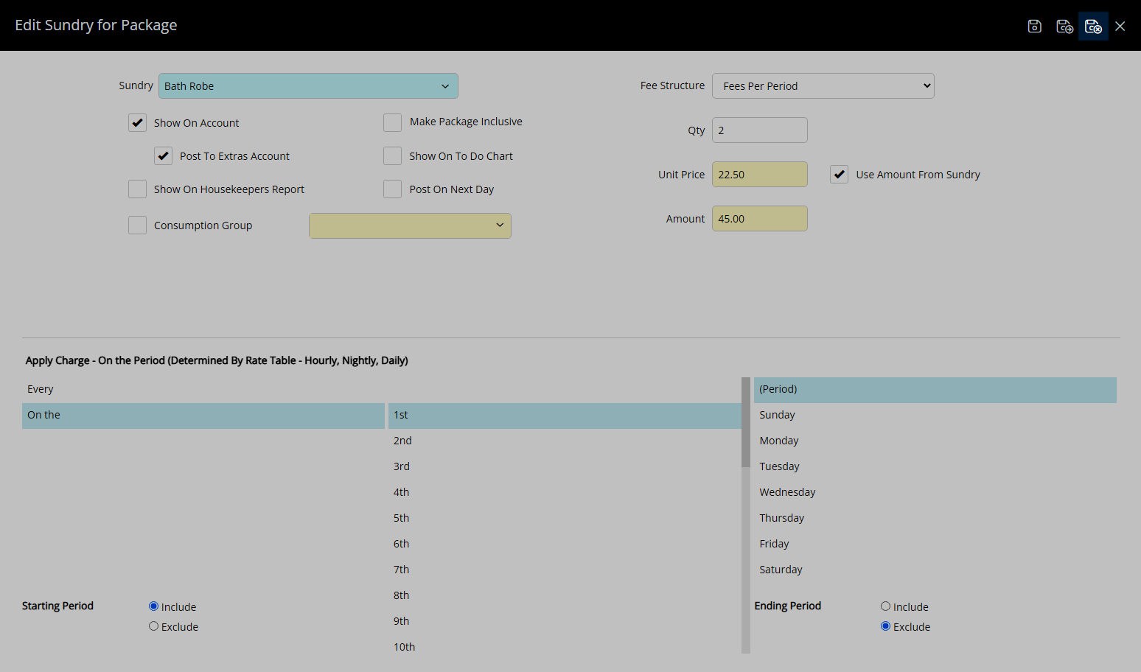1141x672 pixels.
Task: Enable Show On Housekeepers Report checkbox
Action: [x=138, y=189]
